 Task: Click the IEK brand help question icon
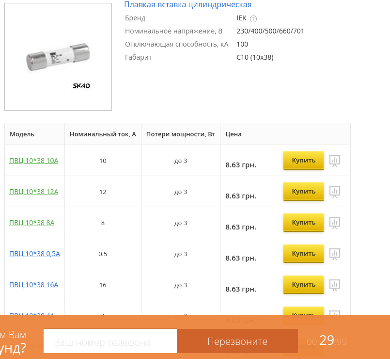pos(253,19)
